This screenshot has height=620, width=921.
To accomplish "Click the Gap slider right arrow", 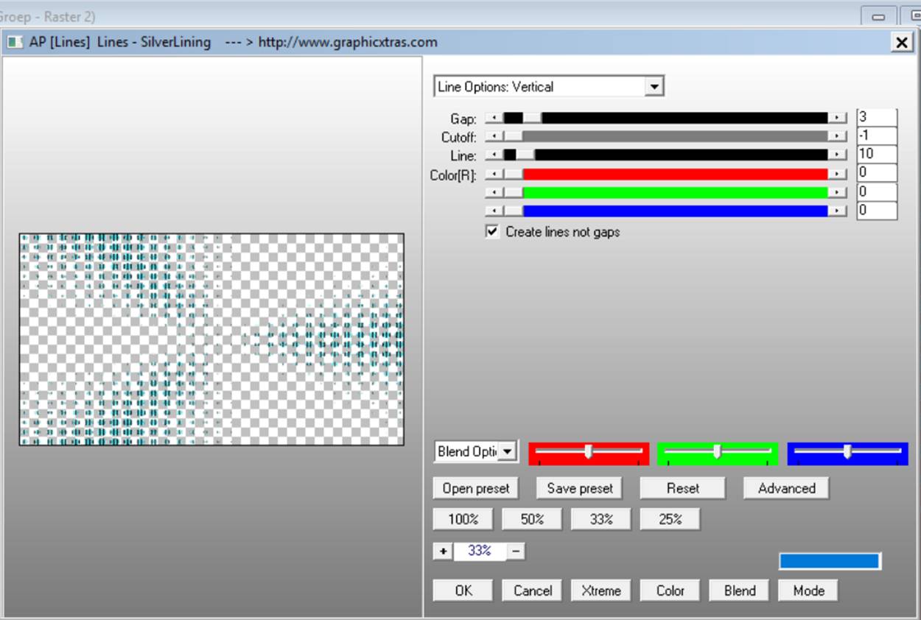I will pyautogui.click(x=837, y=118).
